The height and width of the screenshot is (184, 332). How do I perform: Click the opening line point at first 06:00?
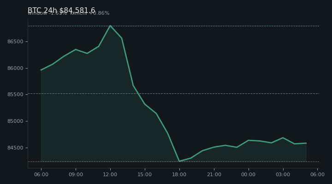41,70
